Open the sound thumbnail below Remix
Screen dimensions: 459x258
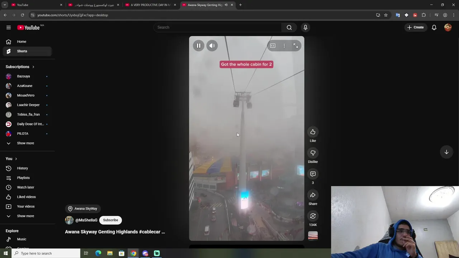pyautogui.click(x=313, y=236)
